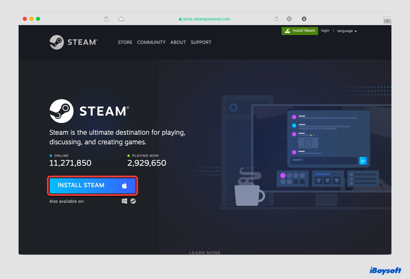
Task: Click the Ghostery ghost extension icon
Action: pos(106,19)
